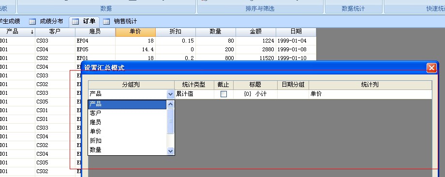445x177 pixels.
Task: Click the dropdown list scroll-up arrow
Action: [x=170, y=104]
